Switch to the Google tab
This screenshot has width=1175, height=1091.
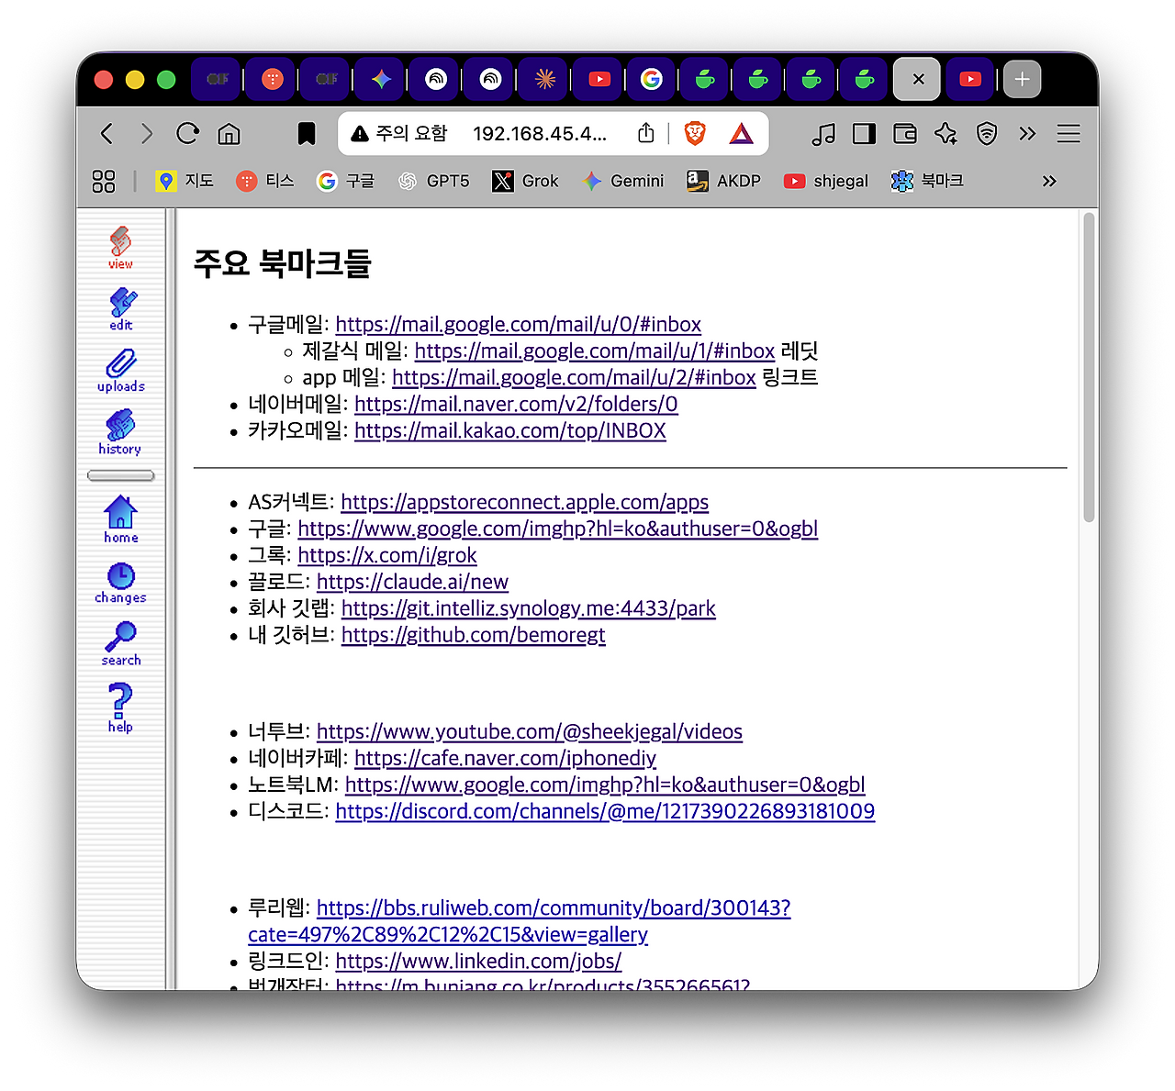click(652, 79)
